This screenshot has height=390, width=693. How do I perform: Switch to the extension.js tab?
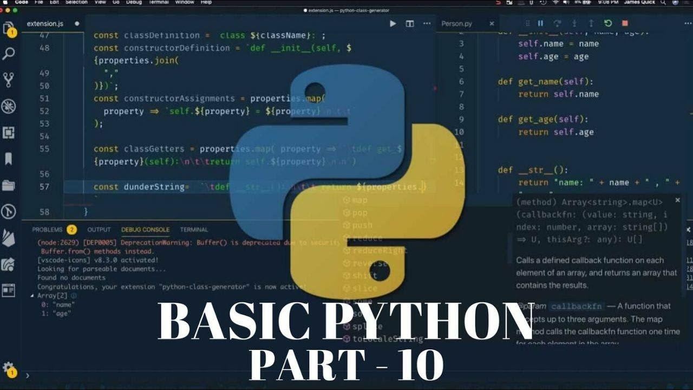(45, 23)
